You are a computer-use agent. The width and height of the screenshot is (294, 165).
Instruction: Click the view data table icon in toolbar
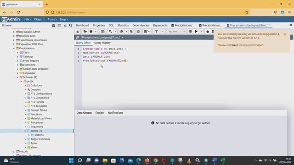(102, 32)
